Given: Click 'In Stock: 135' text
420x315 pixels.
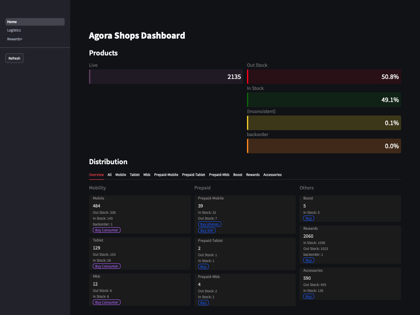Looking at the screenshot, I should click(313, 291).
